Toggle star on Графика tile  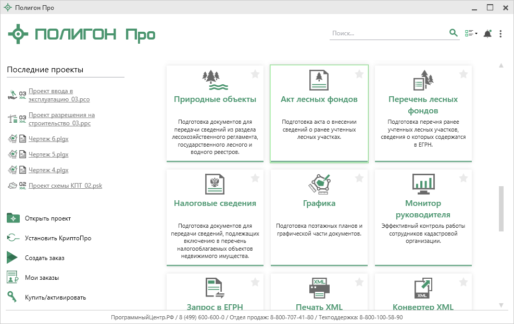click(x=359, y=178)
